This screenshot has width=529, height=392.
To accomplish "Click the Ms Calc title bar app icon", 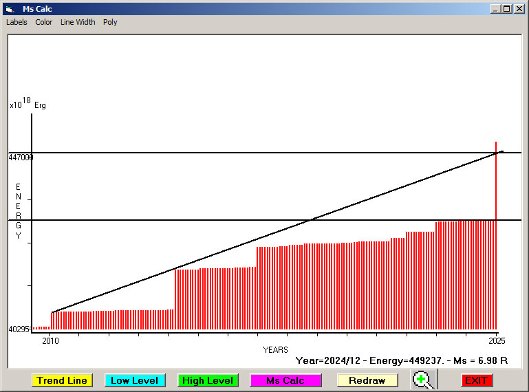I will pos(10,9).
